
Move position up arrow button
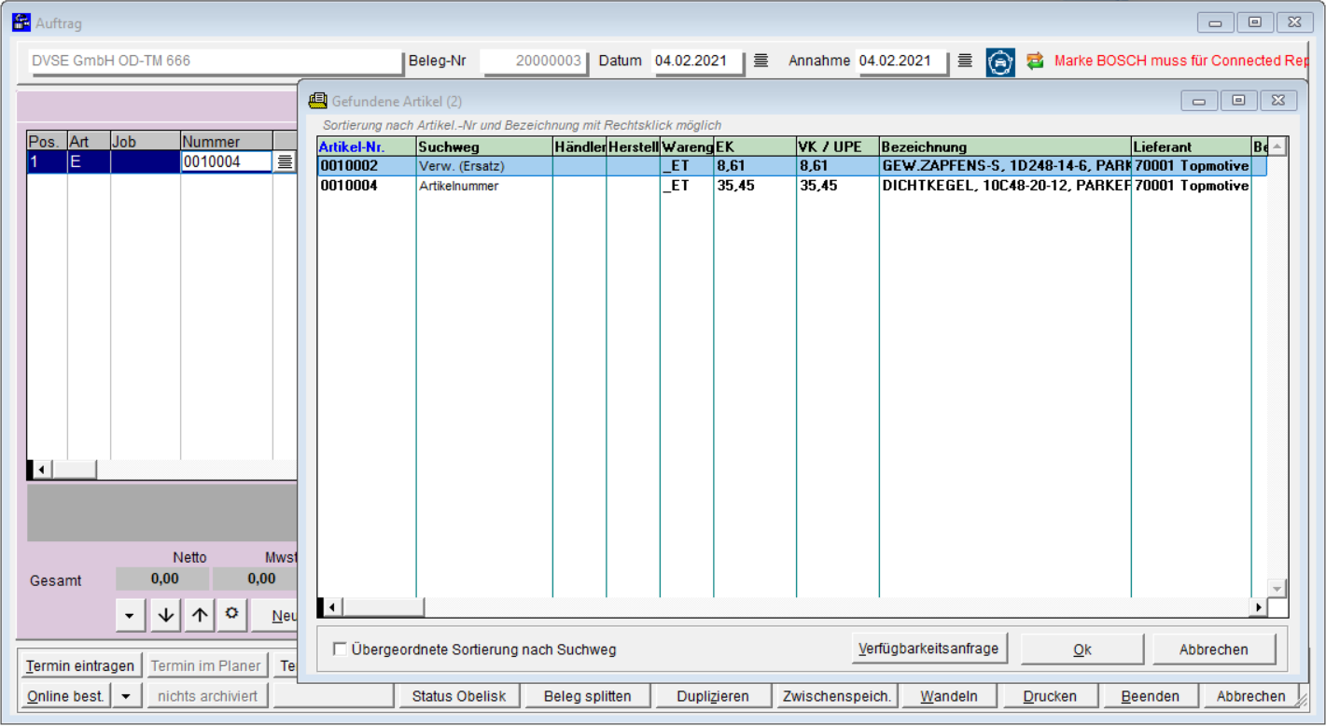point(200,615)
